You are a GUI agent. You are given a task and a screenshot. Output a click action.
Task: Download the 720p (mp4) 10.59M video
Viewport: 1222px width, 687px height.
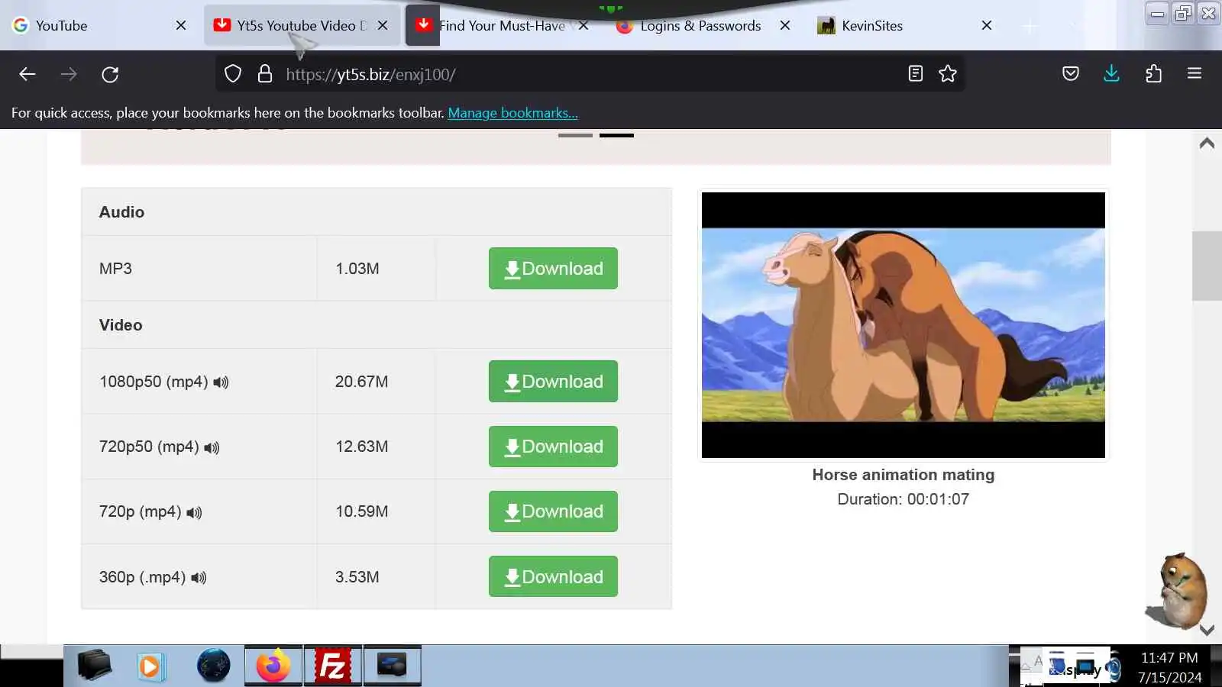(553, 511)
